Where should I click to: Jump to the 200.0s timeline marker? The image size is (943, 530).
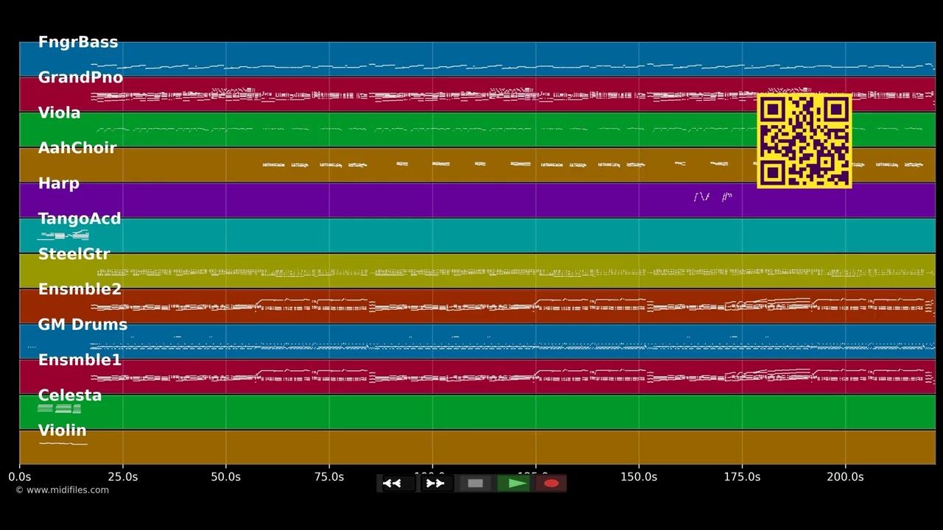click(845, 476)
